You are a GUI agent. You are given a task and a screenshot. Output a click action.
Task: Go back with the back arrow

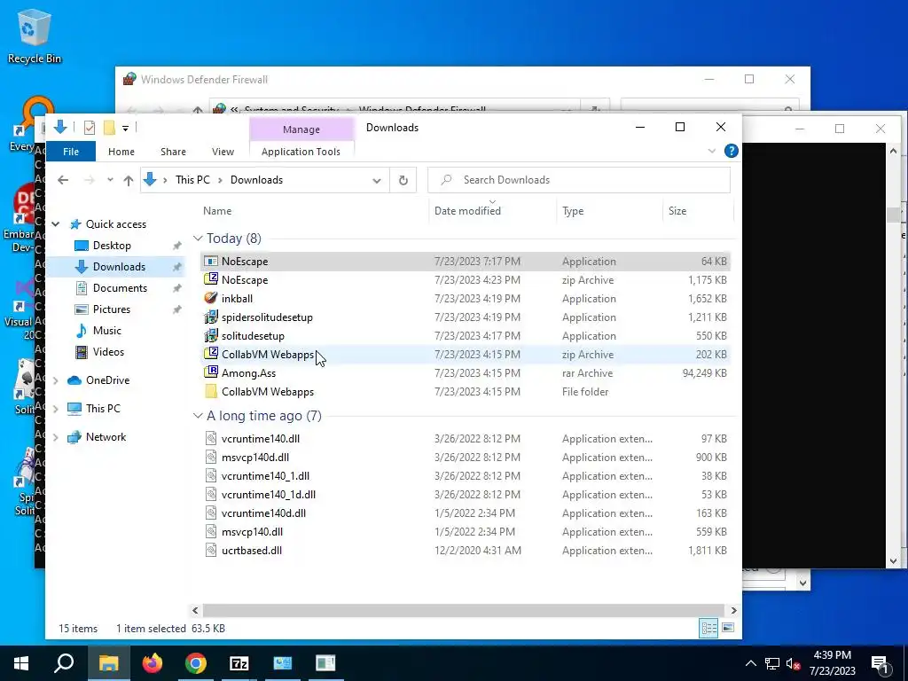pos(63,180)
